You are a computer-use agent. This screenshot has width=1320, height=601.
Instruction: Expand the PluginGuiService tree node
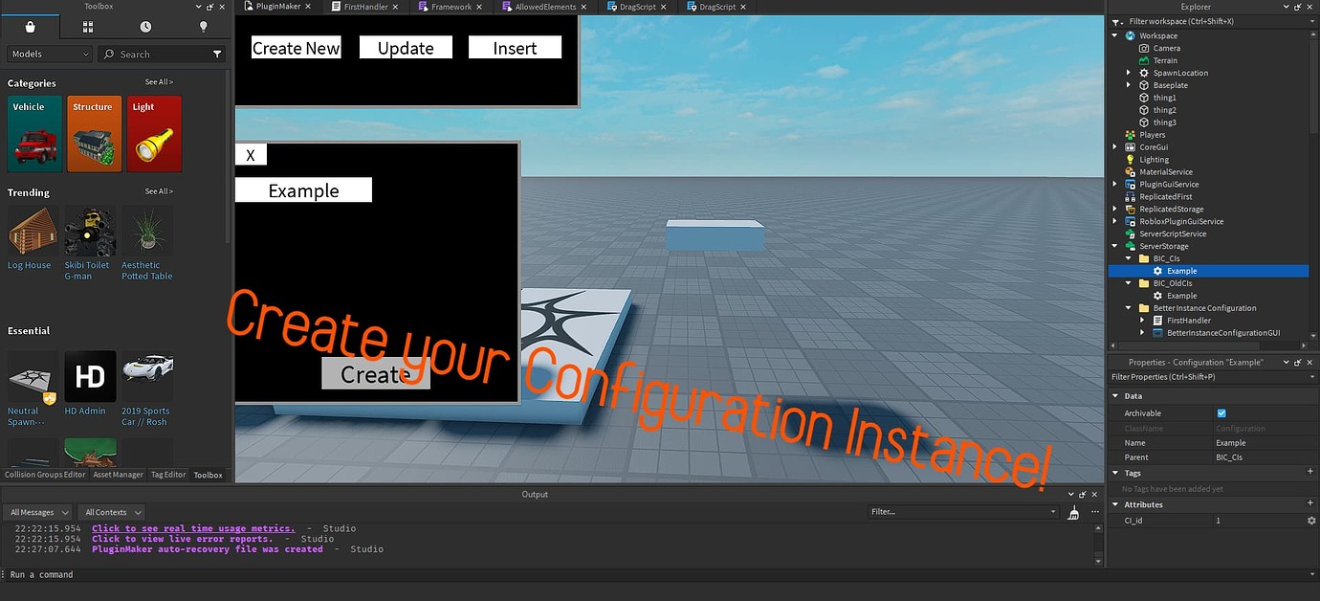[x=1114, y=184]
